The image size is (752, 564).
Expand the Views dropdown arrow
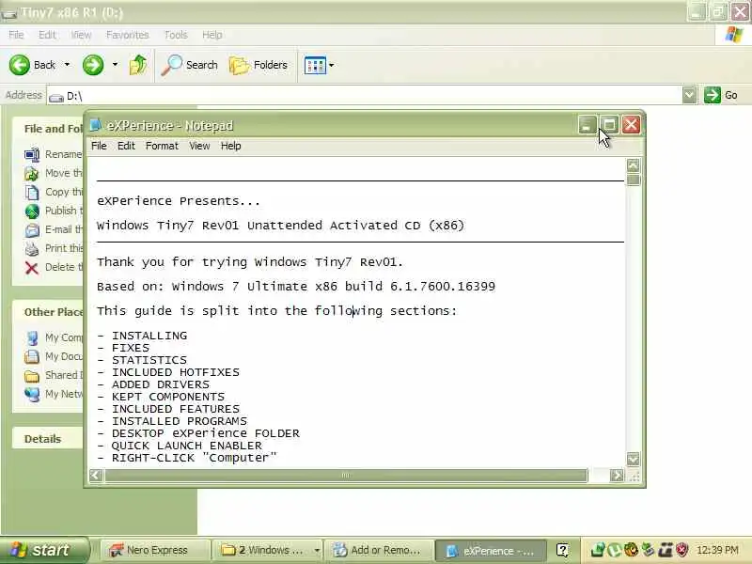point(332,65)
